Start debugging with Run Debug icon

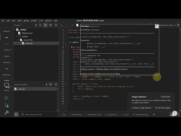point(7,105)
